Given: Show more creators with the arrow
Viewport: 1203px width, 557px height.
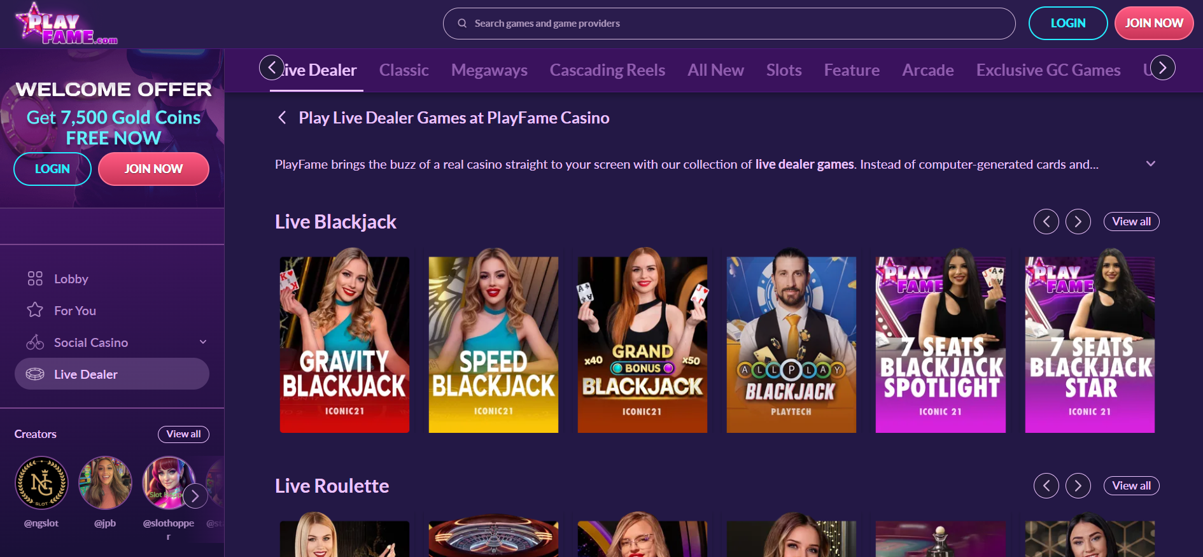Looking at the screenshot, I should coord(195,496).
